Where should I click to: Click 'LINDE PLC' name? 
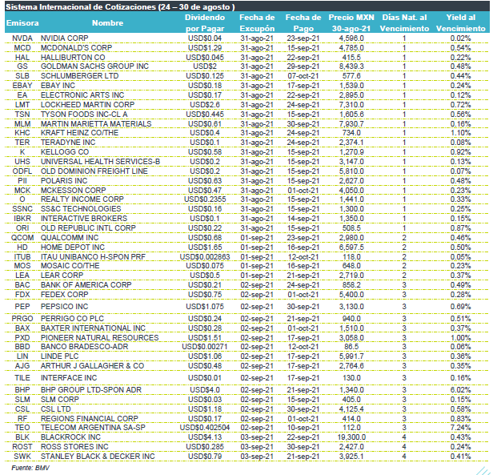(x=60, y=356)
